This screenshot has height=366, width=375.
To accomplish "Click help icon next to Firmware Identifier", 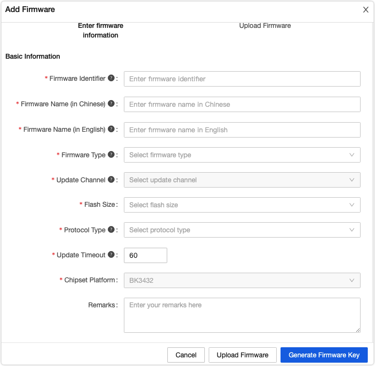I will (111, 78).
